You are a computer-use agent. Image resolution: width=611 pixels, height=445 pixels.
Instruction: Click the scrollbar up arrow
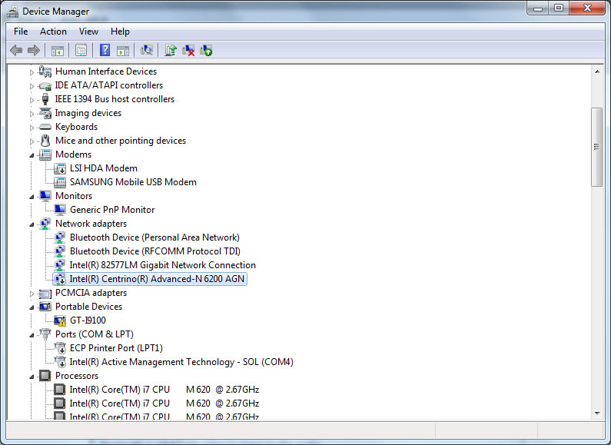(596, 71)
